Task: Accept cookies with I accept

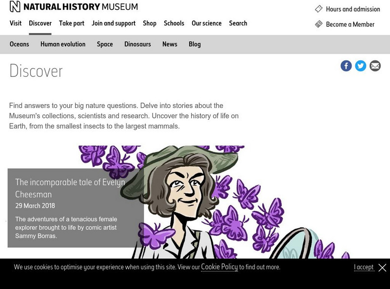Action: click(x=364, y=267)
